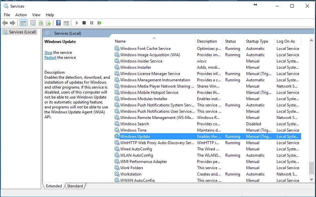Click the vertical scrollbar thumb

coord(312,168)
